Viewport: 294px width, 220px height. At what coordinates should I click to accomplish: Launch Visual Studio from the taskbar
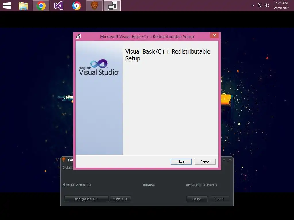pyautogui.click(x=59, y=6)
